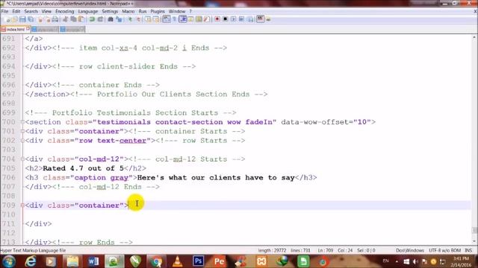This screenshot has height=268, width=478.
Task: Toggle Word Wrap toolbar button
Action: click(x=166, y=19)
